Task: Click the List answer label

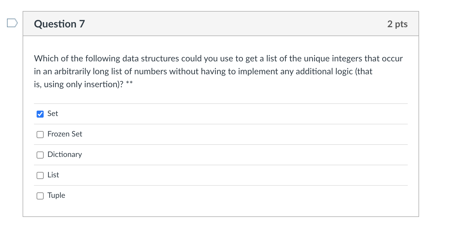Action: (53, 175)
